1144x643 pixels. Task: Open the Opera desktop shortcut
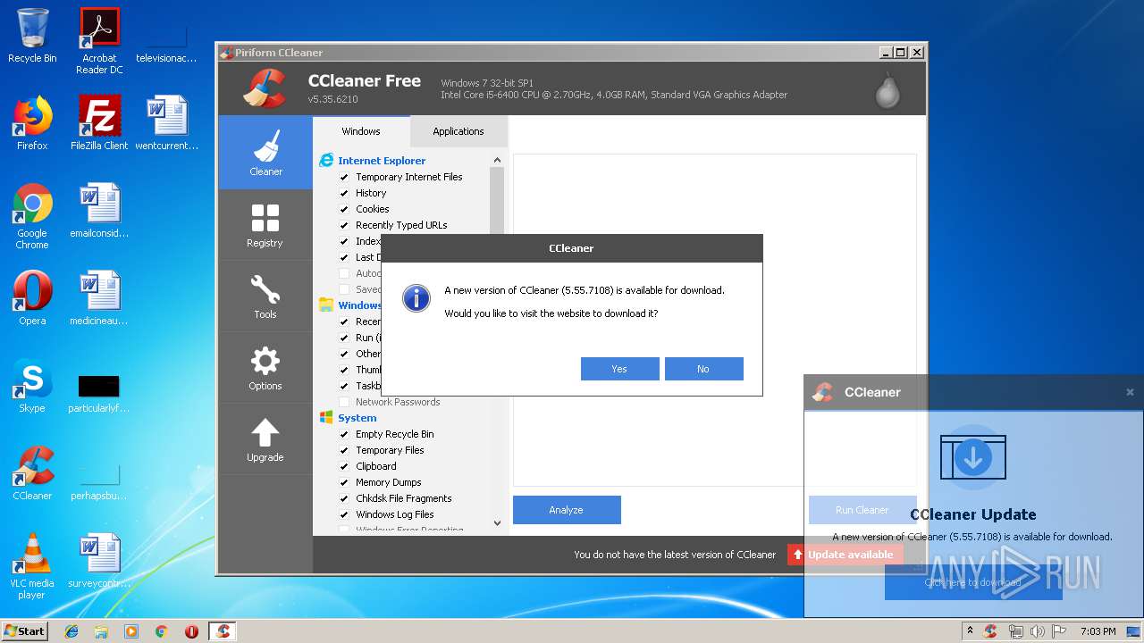[32, 298]
